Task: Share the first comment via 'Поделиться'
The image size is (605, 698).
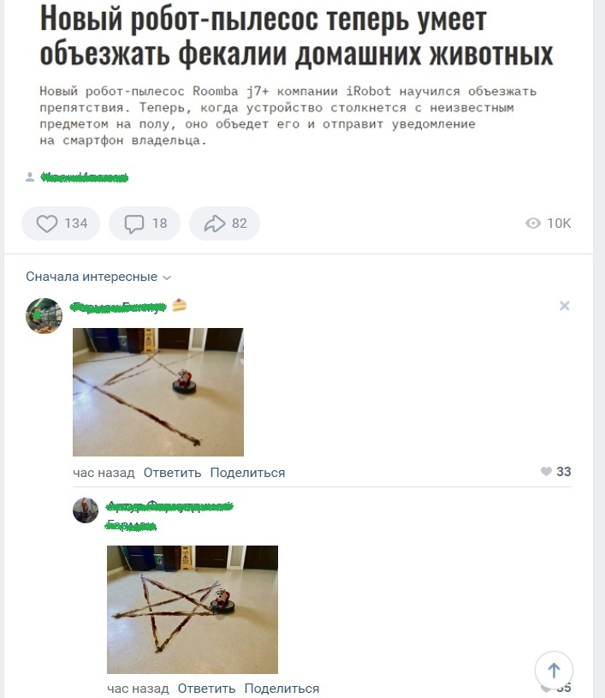Action: pos(247,473)
